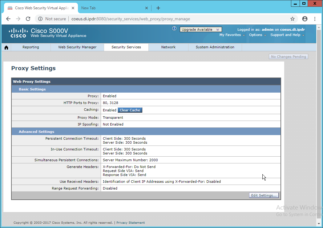The image size is (323, 228).
Task: Click the blue info icon near Upgrade Available
Action: 174,28
